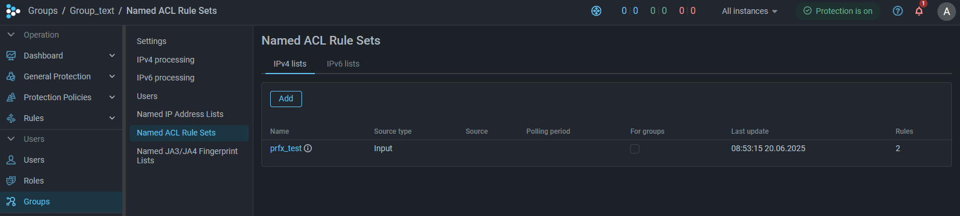960x216 pixels.
Task: Click the Protection is on toggle
Action: click(x=838, y=11)
